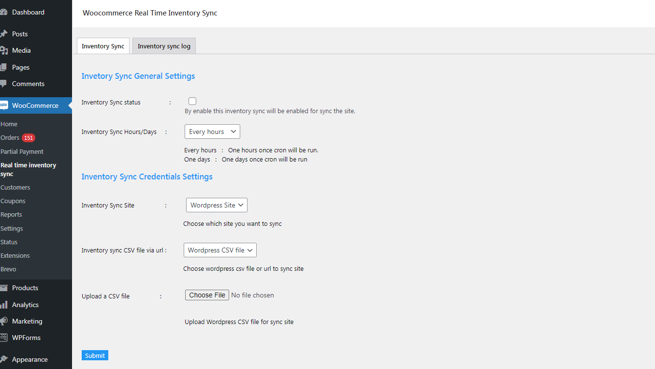Viewport: 655px width, 369px height.
Task: Open the Brevo submenu
Action: (x=8, y=269)
